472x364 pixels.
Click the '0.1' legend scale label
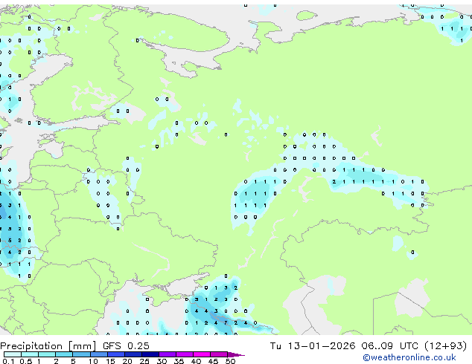tap(9, 361)
